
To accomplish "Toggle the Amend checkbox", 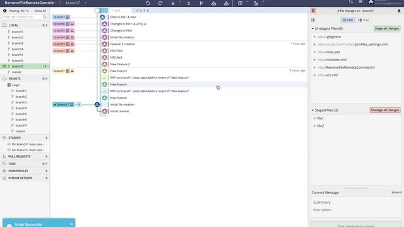I will (x=389, y=192).
